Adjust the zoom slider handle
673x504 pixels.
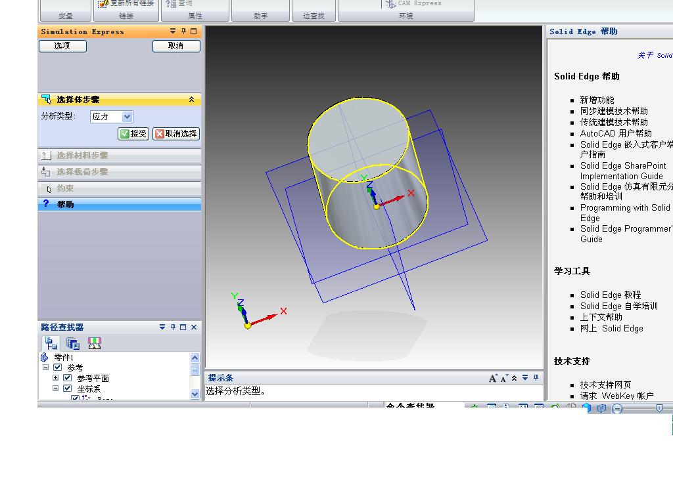click(659, 408)
